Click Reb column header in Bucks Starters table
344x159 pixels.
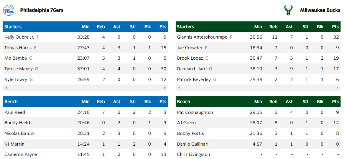pyautogui.click(x=273, y=27)
